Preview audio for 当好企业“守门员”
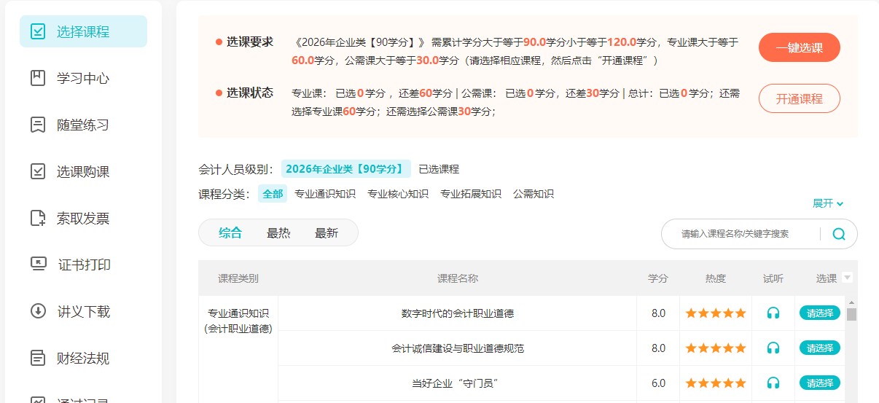879x403 pixels. [773, 383]
